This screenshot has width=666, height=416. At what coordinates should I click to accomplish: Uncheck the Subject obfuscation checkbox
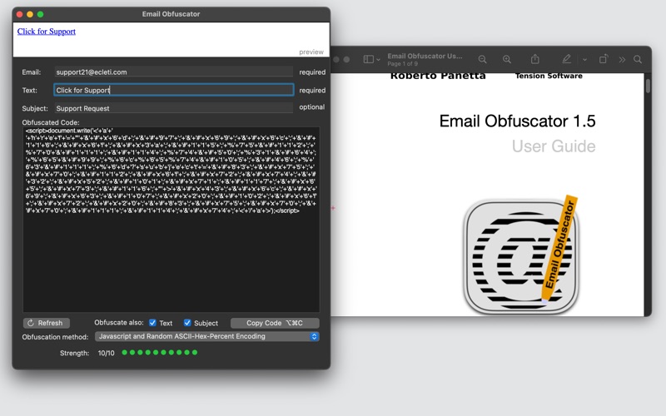187,323
